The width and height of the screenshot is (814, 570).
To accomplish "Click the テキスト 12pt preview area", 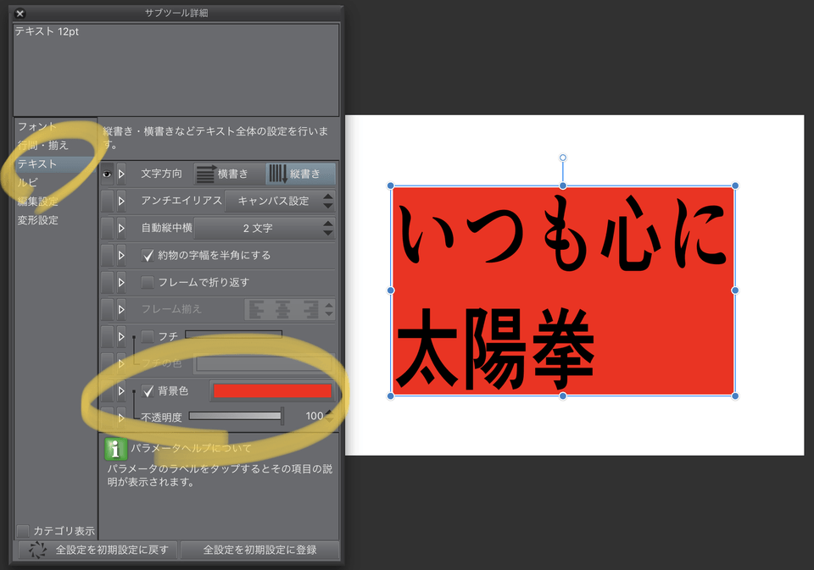I will click(x=176, y=69).
